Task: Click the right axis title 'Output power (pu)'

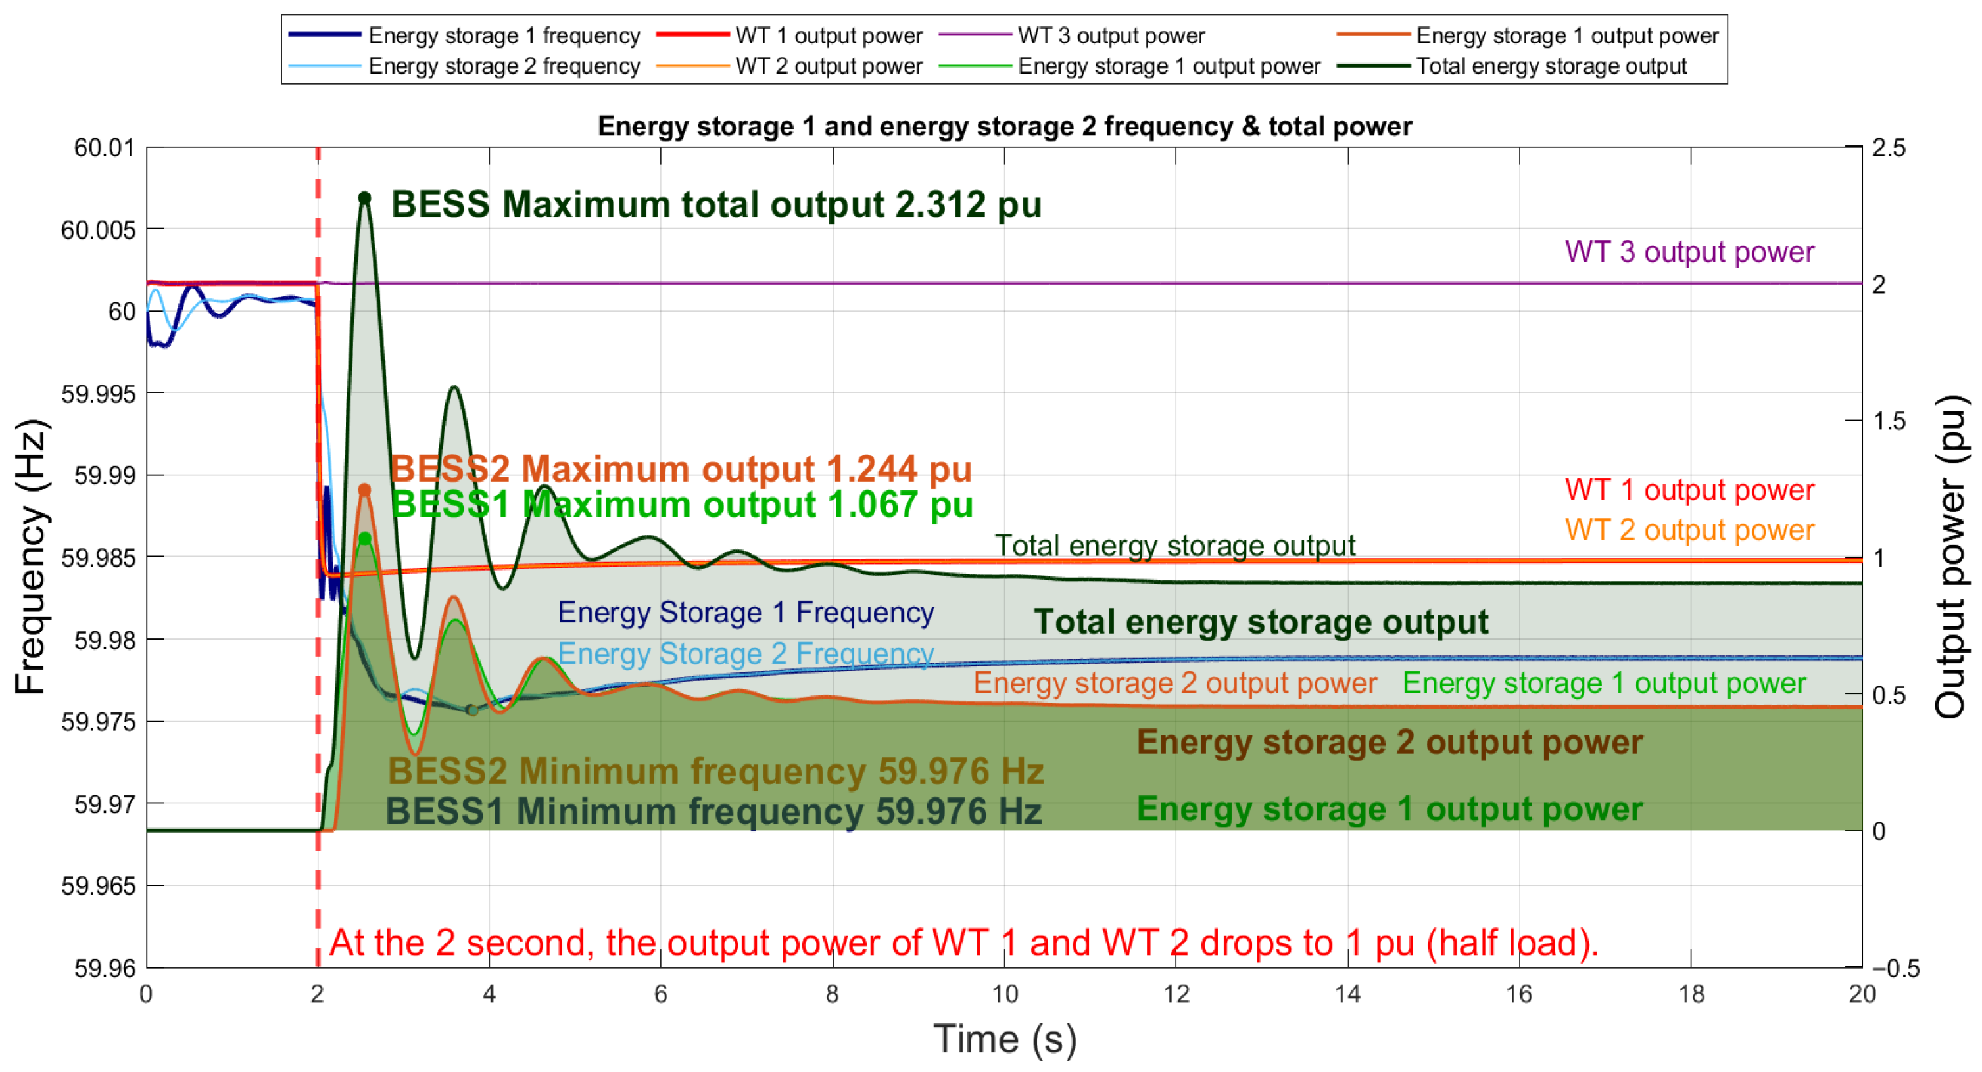Action: point(1950,557)
